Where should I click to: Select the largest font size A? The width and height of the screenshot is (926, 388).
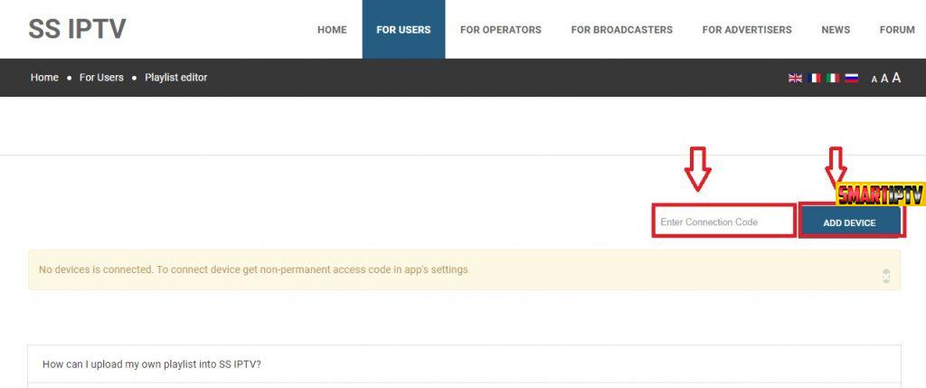click(x=896, y=78)
